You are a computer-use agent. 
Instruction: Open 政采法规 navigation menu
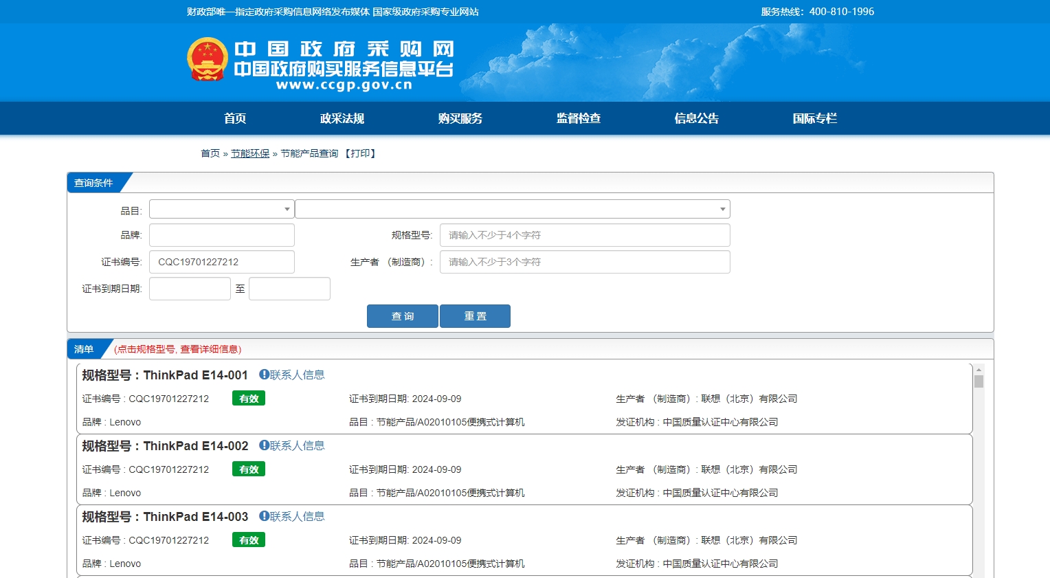342,118
